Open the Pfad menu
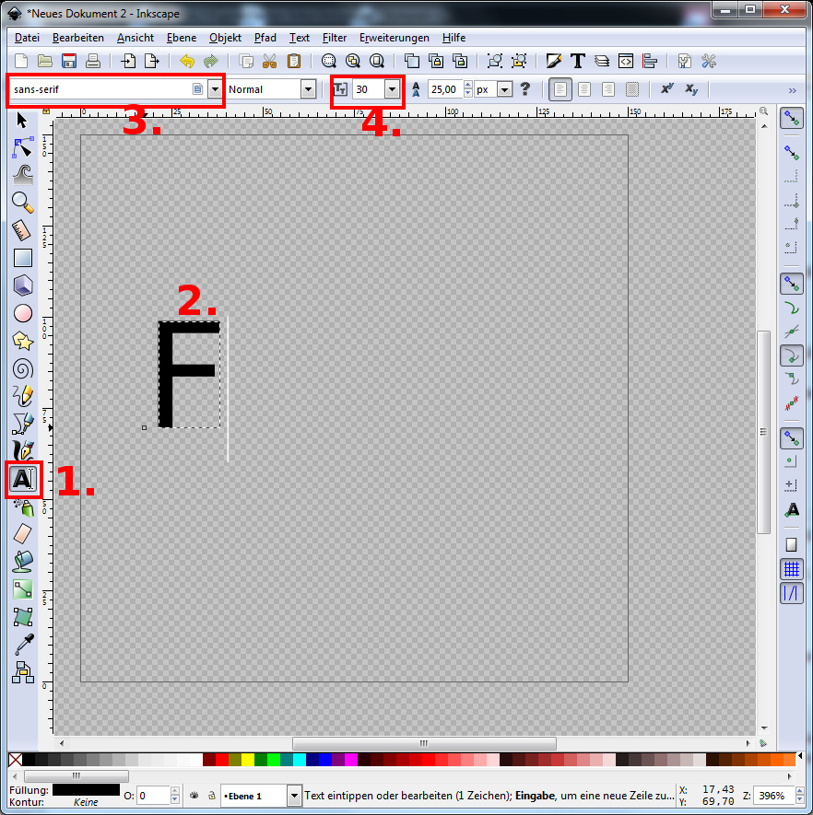 click(265, 38)
